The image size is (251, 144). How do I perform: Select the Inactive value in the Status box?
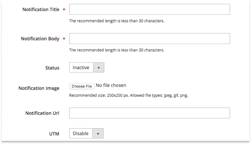tap(81, 67)
